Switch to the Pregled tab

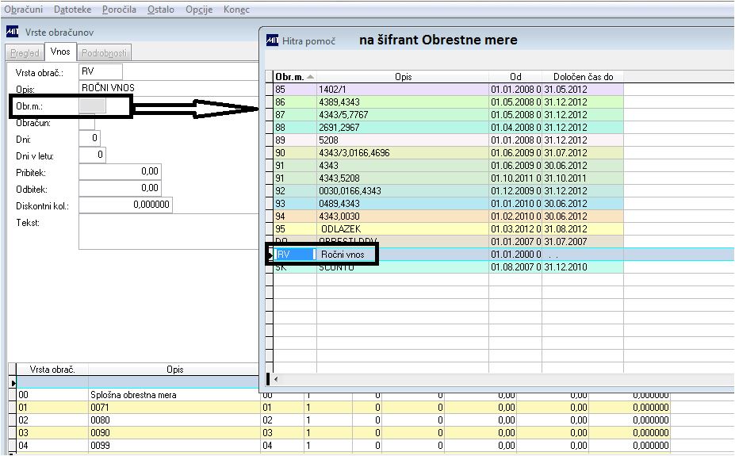[25, 53]
